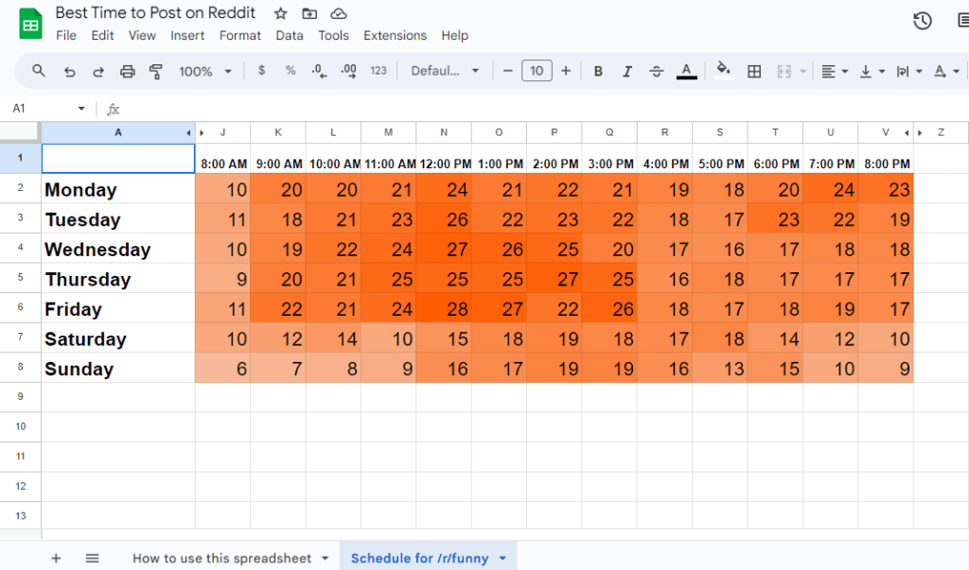Apply strikethrough formatting
The image size is (969, 570).
tap(656, 71)
